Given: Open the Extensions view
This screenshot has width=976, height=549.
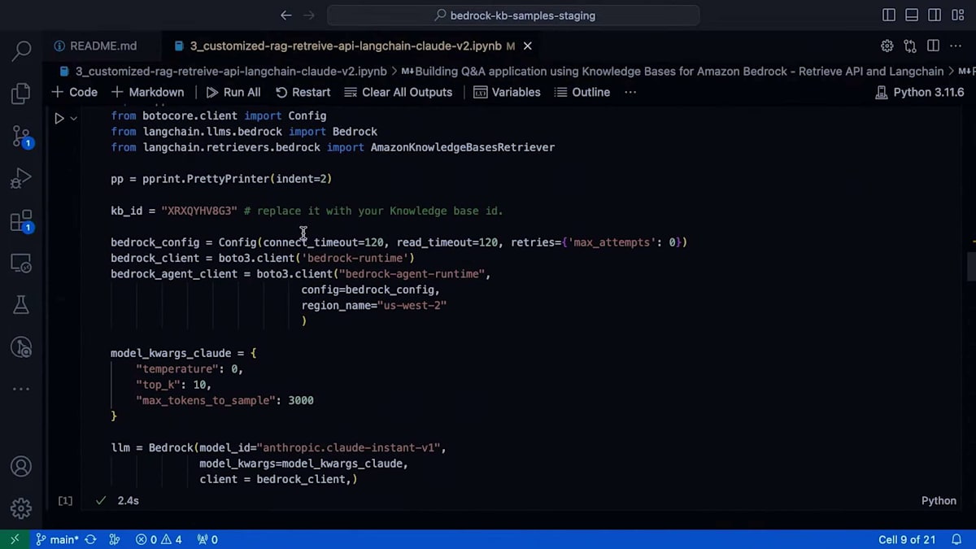Looking at the screenshot, I should coord(21,220).
